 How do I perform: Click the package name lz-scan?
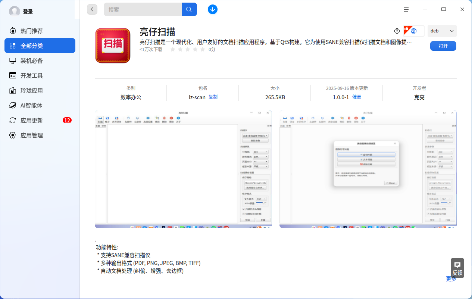[197, 97]
